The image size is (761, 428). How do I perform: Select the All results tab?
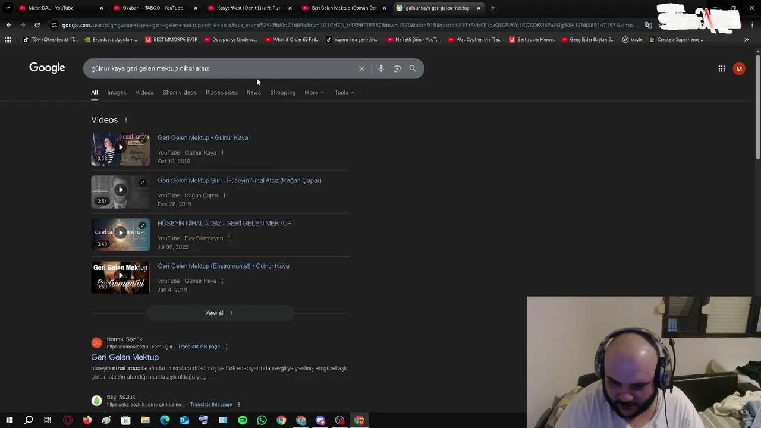pos(94,93)
